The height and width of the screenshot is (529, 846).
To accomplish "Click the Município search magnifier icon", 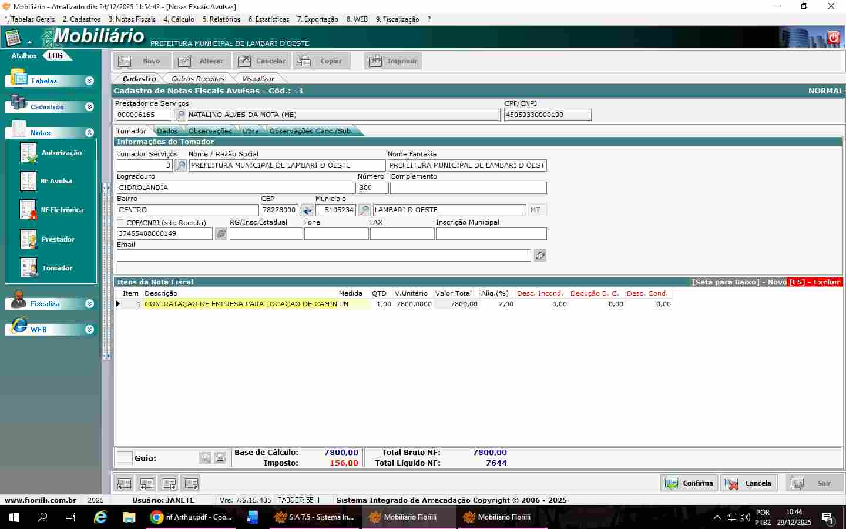I will click(364, 210).
